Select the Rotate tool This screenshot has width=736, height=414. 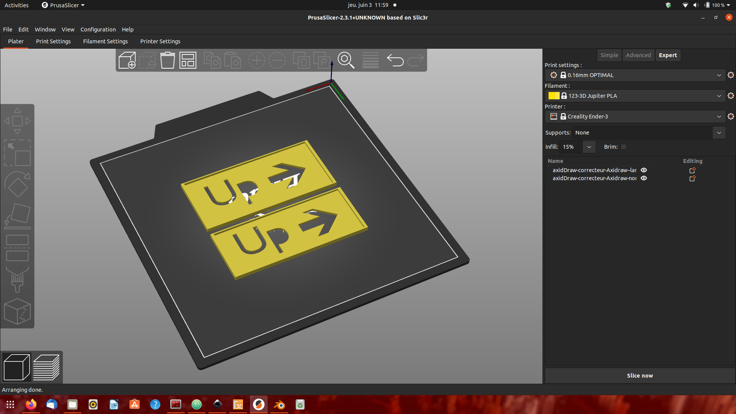(17, 184)
